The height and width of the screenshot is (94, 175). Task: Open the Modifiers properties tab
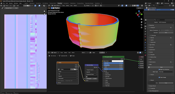pos(145,42)
